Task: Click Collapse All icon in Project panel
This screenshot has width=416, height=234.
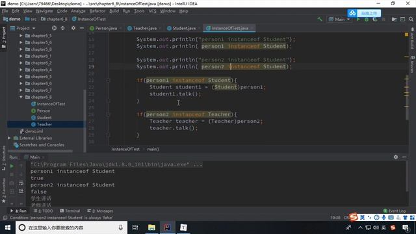Action: [62, 28]
